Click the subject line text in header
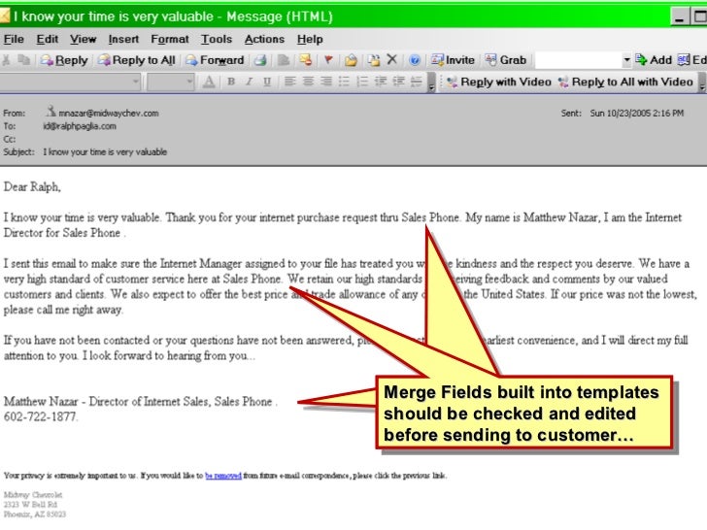This screenshot has height=530, width=707. pos(105,152)
